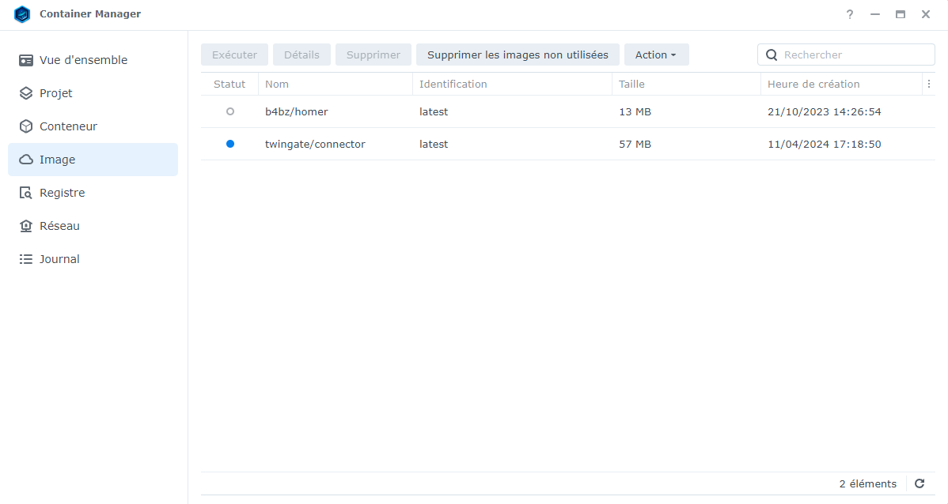
Task: Refresh the image list
Action: [920, 483]
